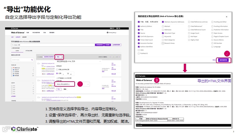
Task: Check Page & Chapter Count checkbox
Action: 212,36
